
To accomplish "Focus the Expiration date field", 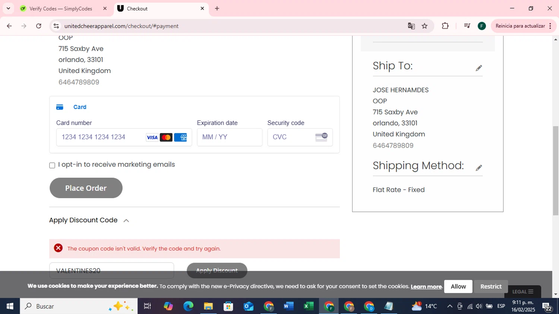I will (230, 137).
